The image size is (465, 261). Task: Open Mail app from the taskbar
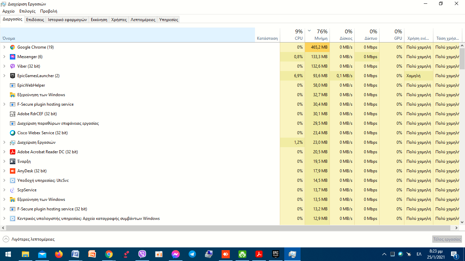click(x=42, y=254)
